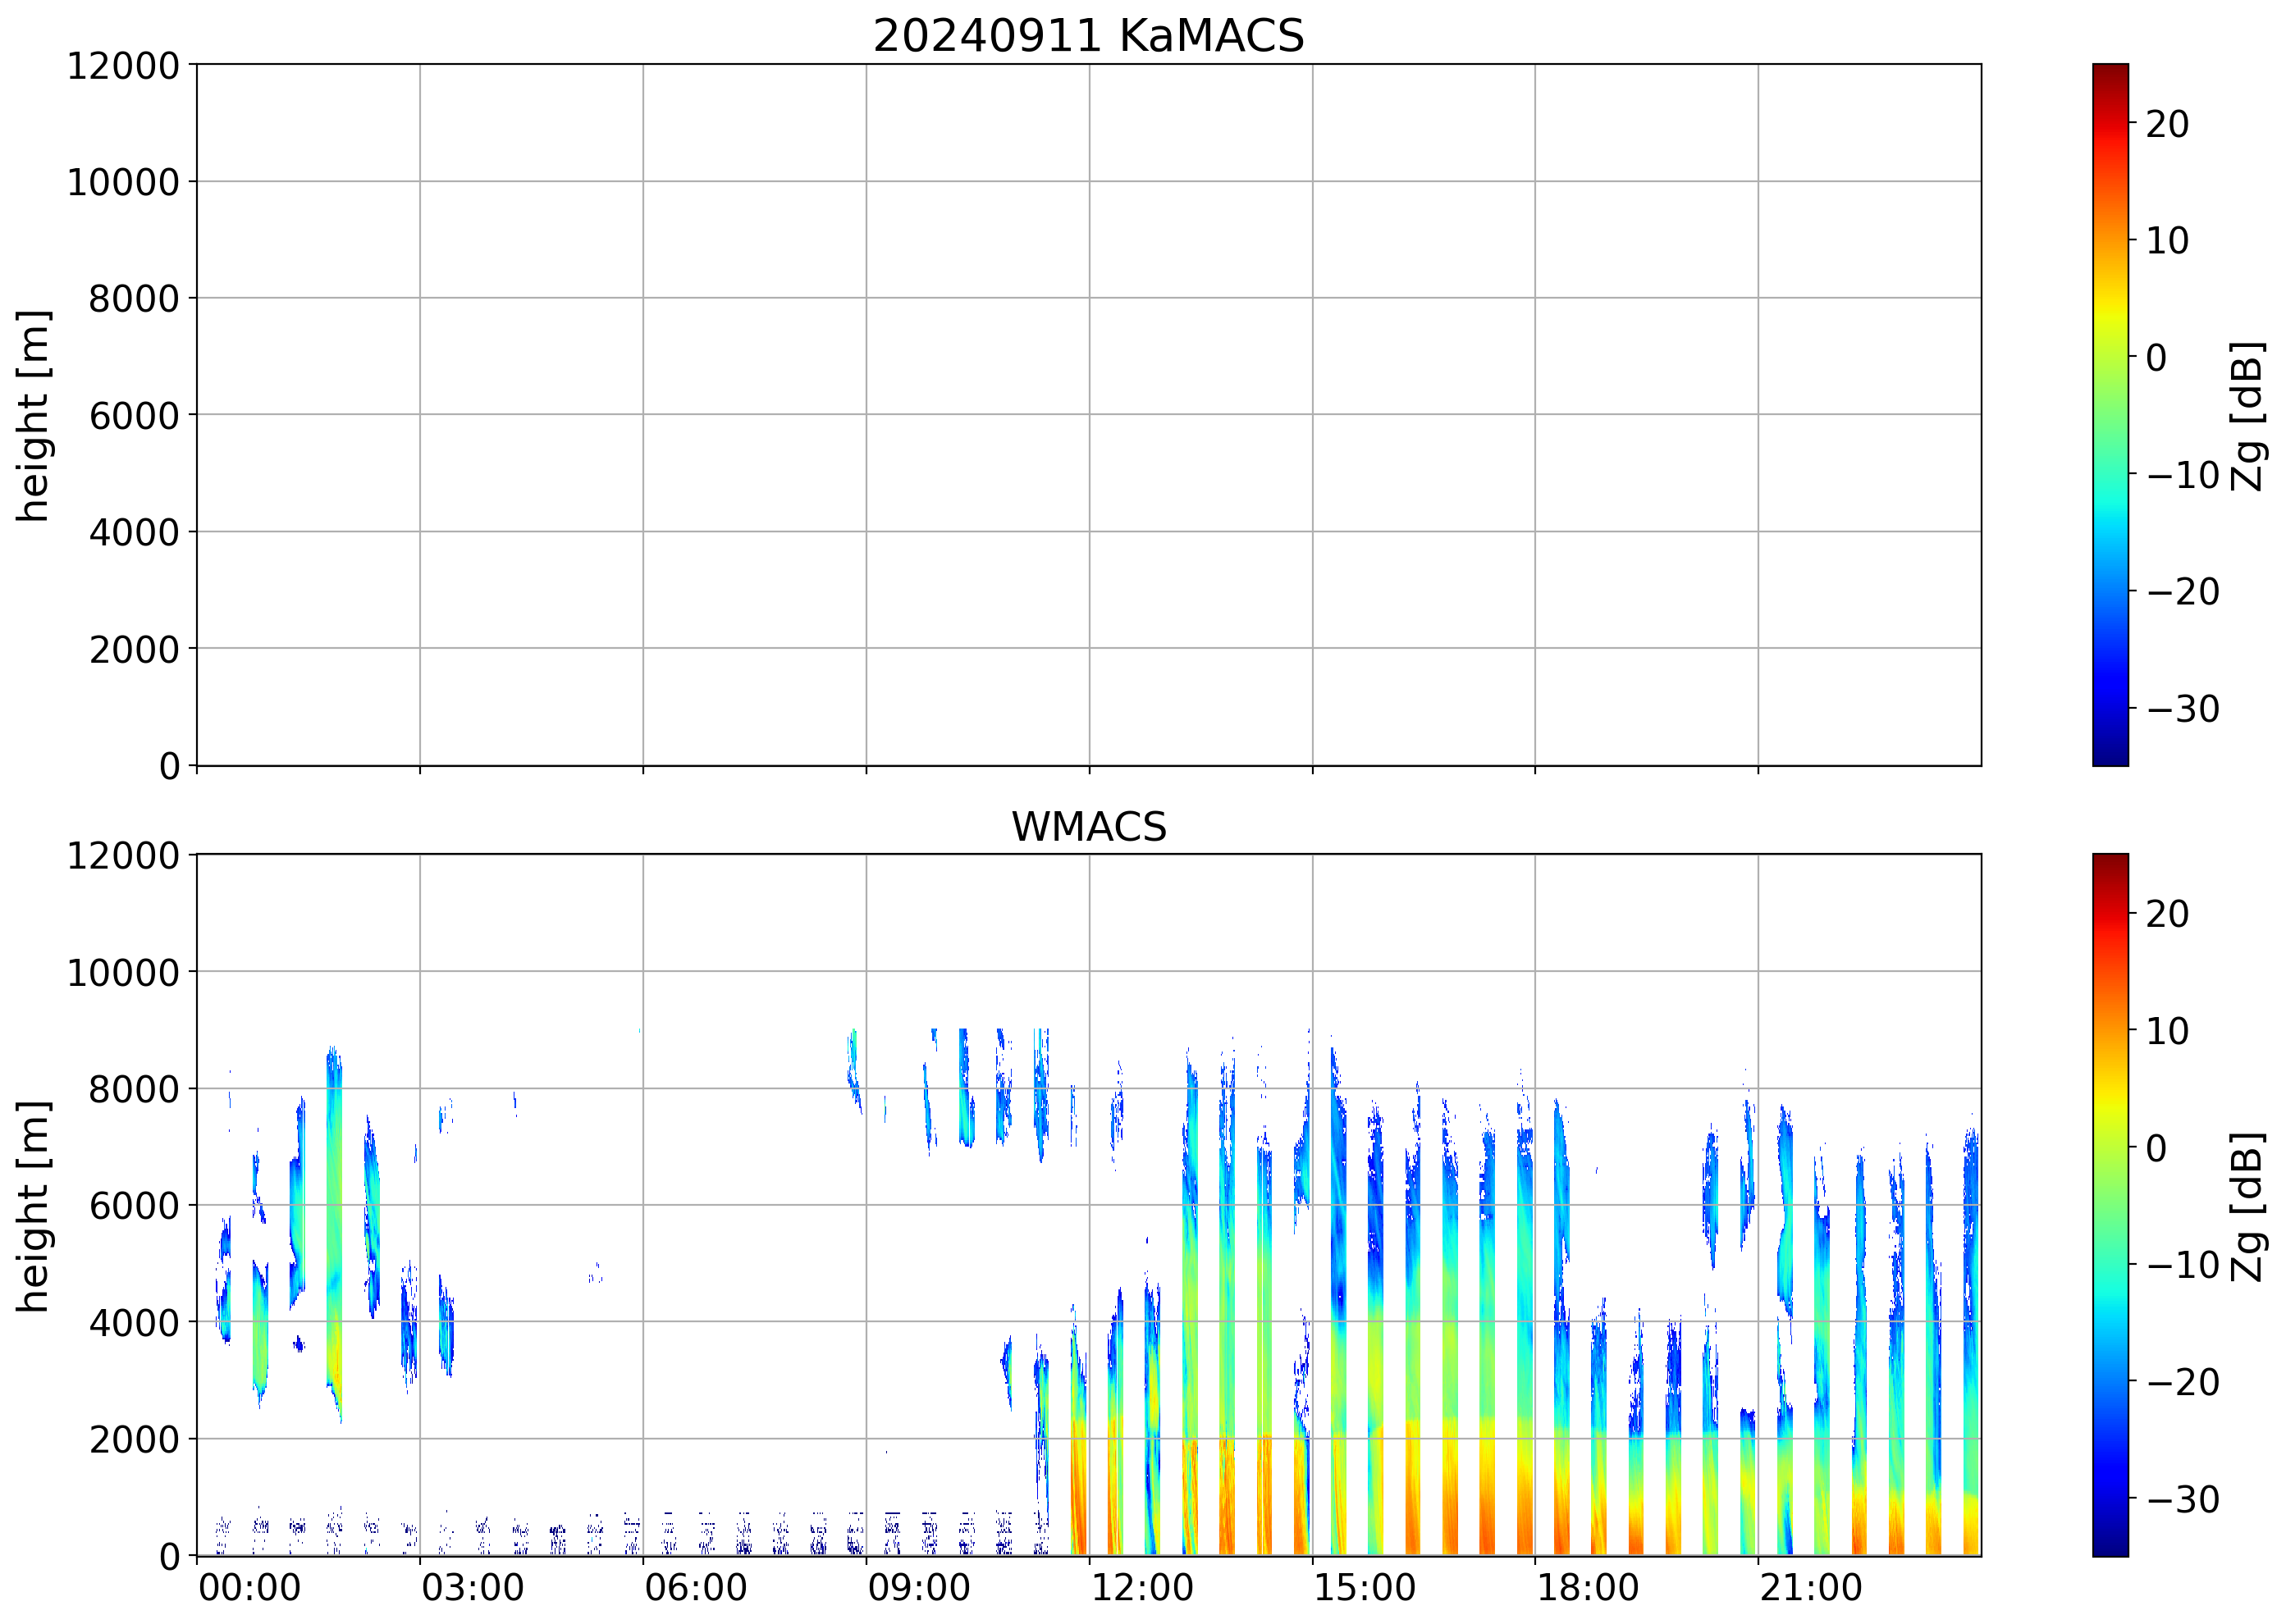Click the bottom colorbar 'Zg [dB]' label
Viewport: 2286px width, 1624px height.
coord(2248,1206)
